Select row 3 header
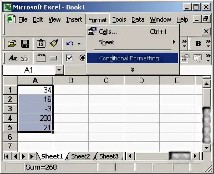 pyautogui.click(x=10, y=109)
